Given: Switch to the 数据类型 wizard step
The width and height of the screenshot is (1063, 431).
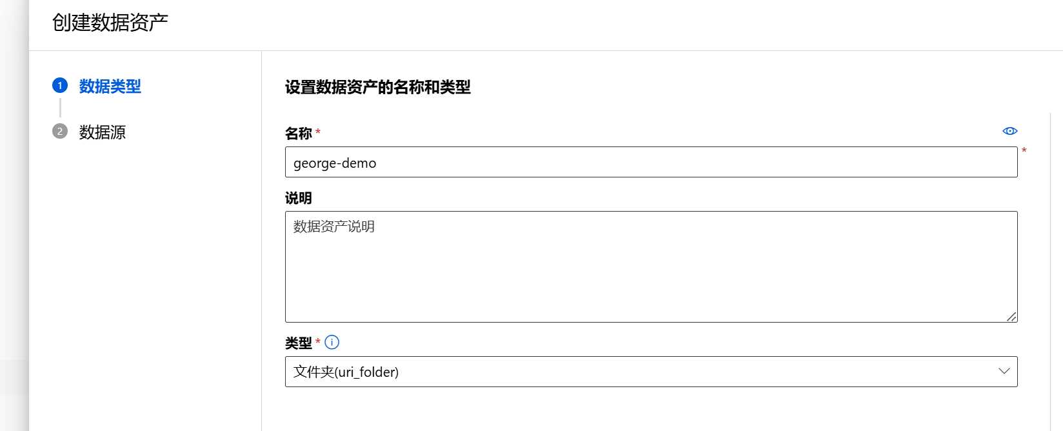Looking at the screenshot, I should [x=110, y=86].
